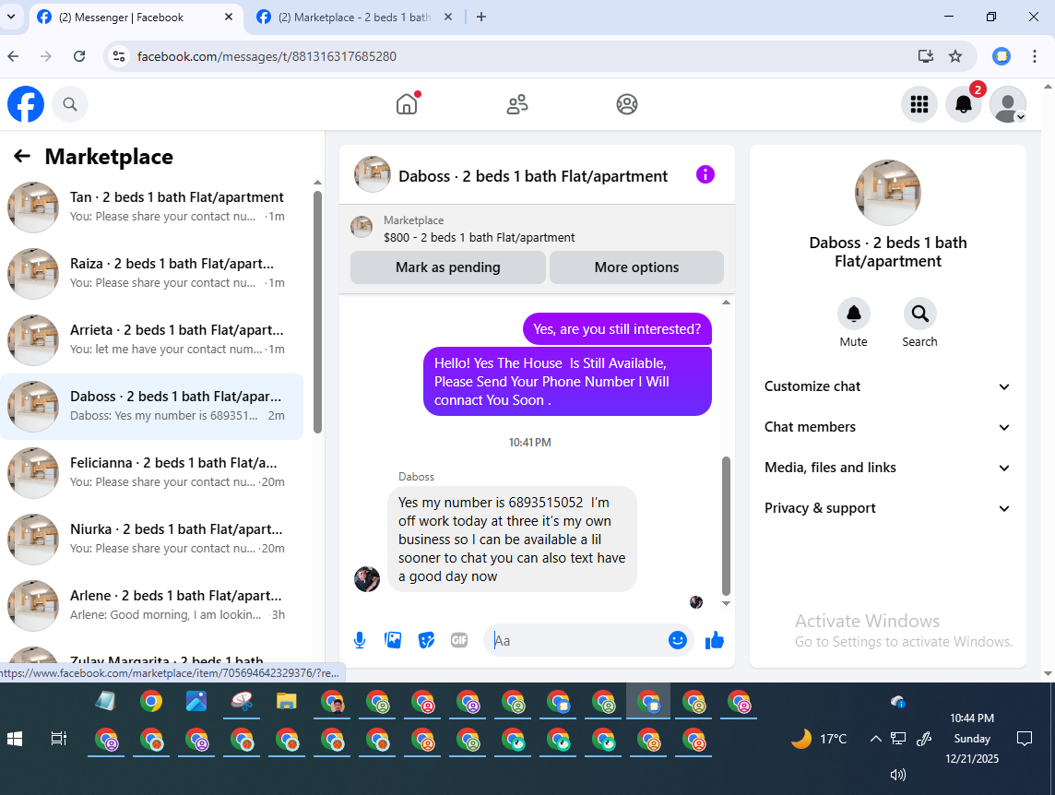Open the $800 2 beds listing link
Image resolution: width=1055 pixels, height=795 pixels.
479,238
